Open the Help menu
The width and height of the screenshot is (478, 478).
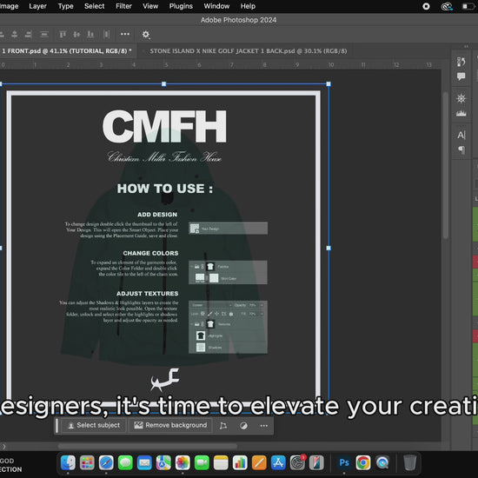coord(248,6)
